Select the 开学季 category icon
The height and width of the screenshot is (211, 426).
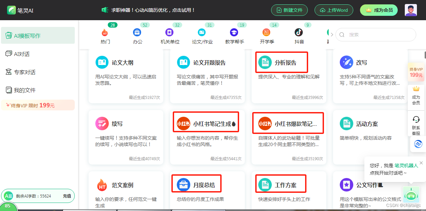click(266, 32)
